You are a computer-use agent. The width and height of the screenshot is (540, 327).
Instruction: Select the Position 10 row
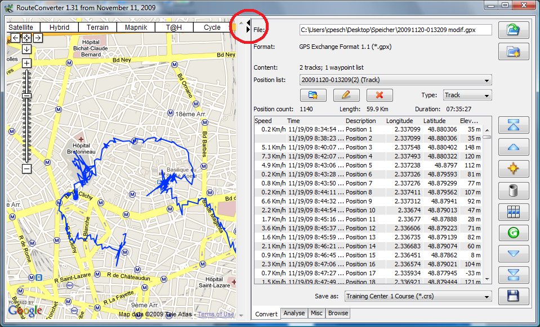(x=368, y=210)
